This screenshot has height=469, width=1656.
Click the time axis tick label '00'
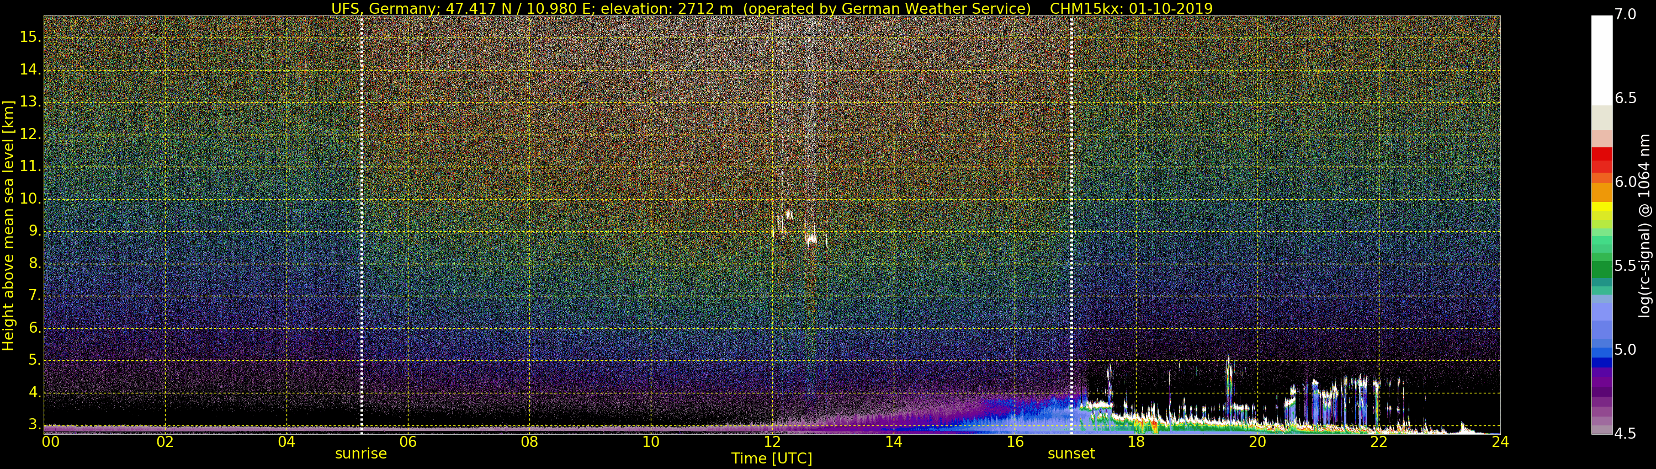[50, 442]
